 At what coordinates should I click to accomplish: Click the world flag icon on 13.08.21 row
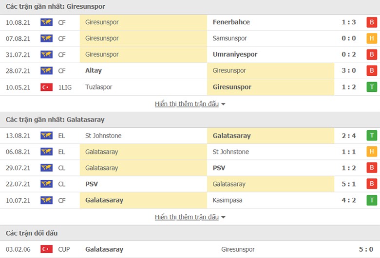click(x=47, y=136)
